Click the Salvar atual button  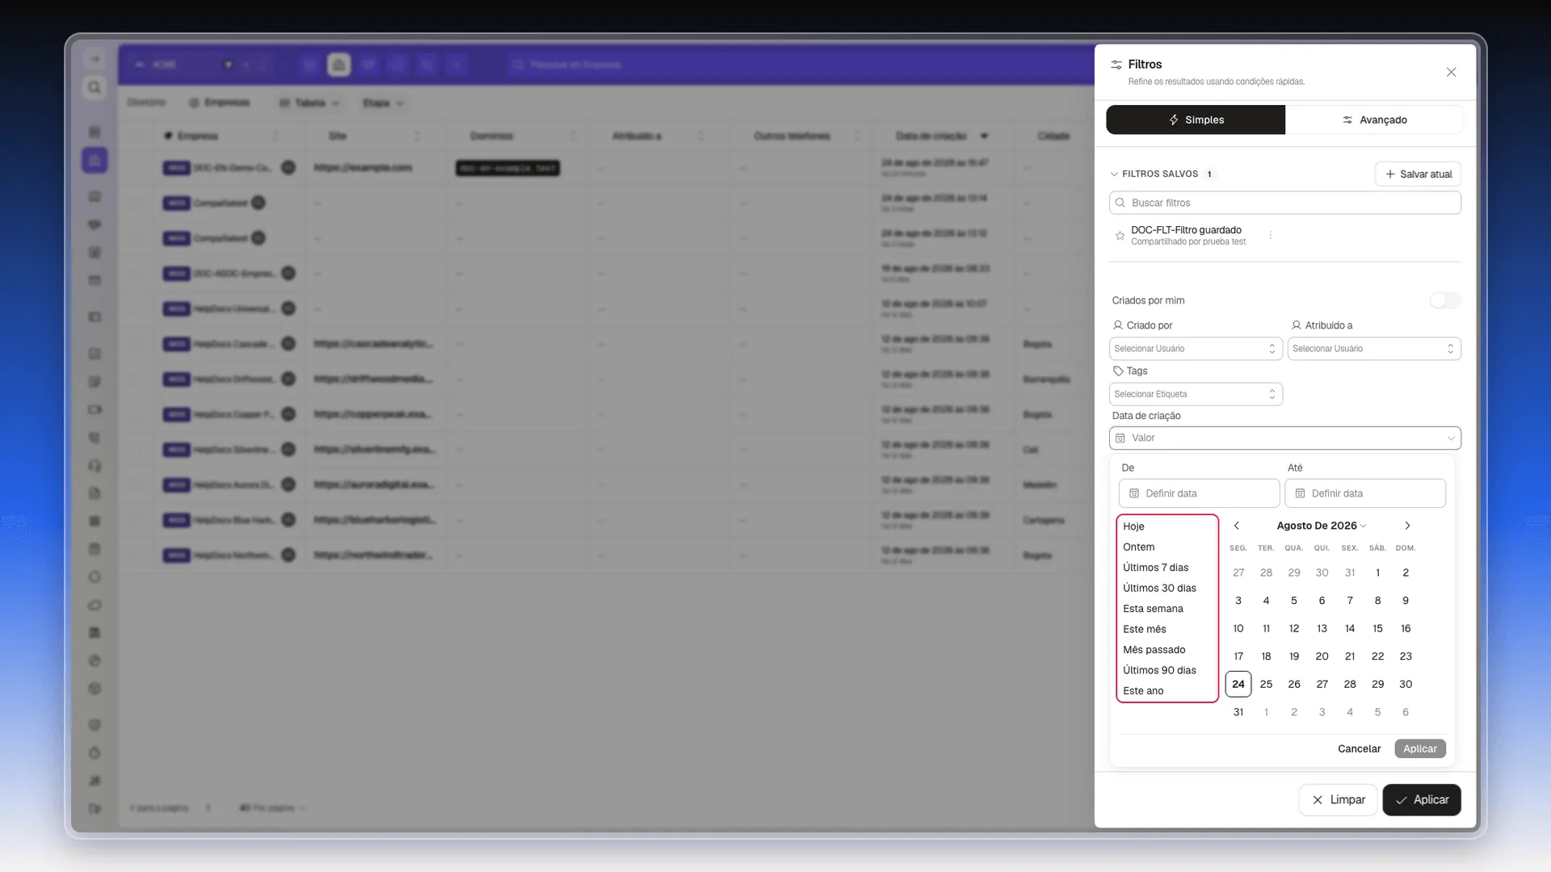[x=1418, y=174]
